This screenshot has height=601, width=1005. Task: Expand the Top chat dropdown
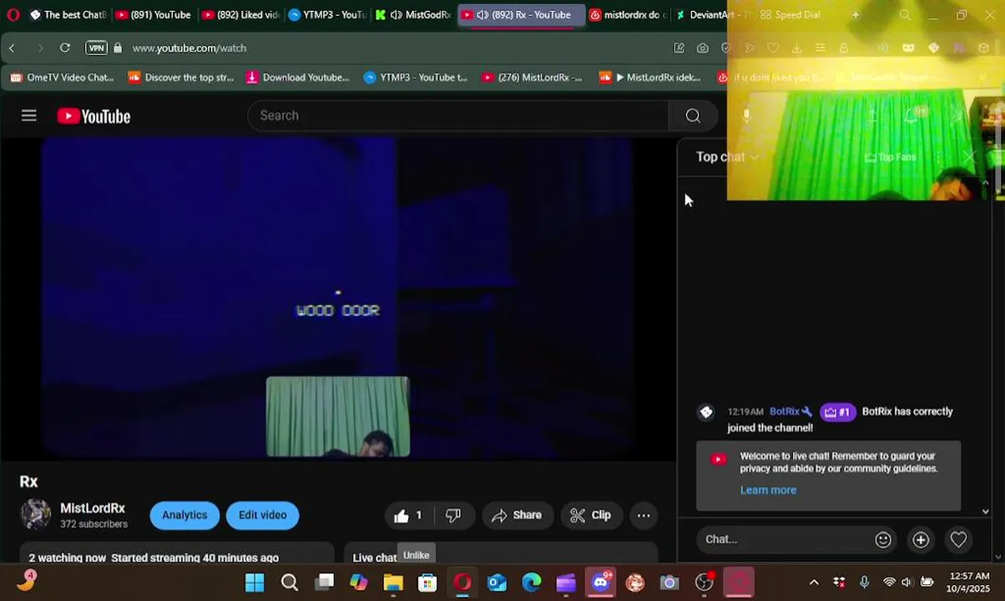coord(727,157)
